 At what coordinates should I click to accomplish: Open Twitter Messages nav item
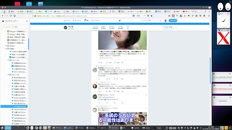(x=96, y=21)
